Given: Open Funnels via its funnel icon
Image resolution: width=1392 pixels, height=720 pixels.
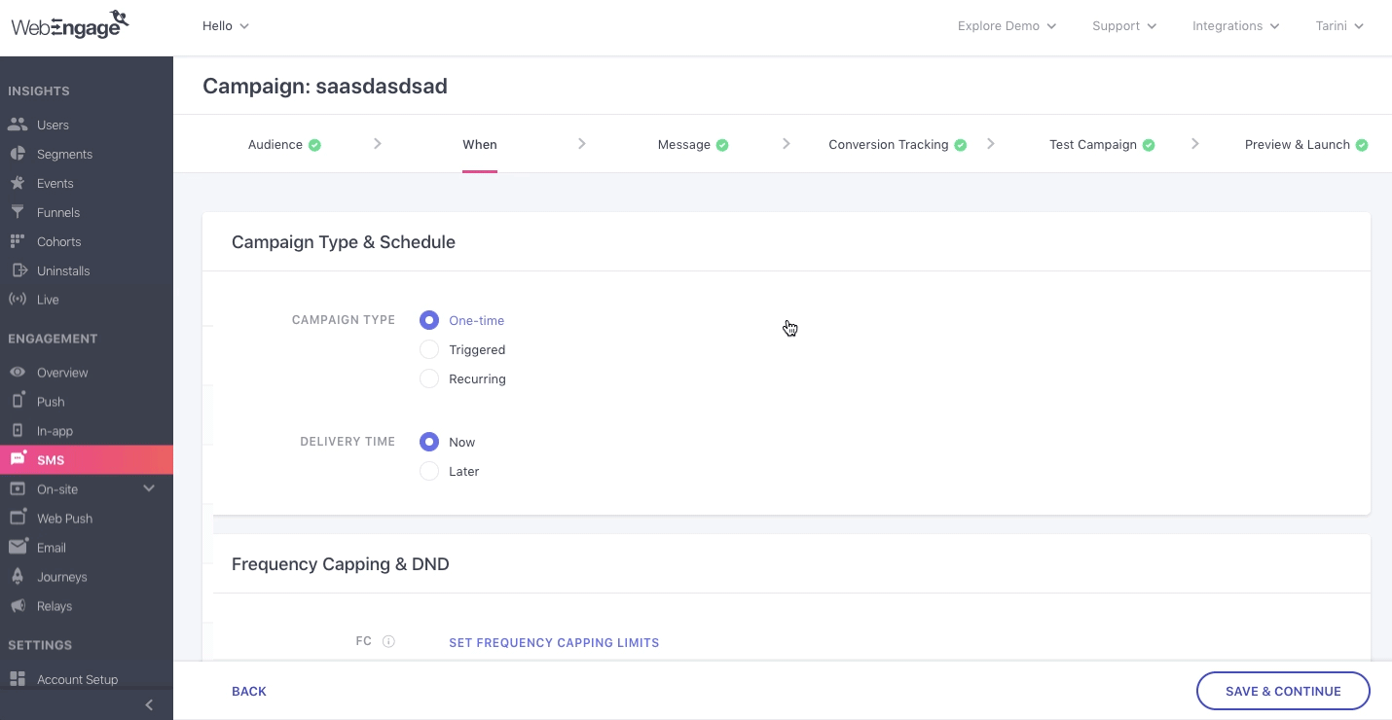Looking at the screenshot, I should point(18,212).
